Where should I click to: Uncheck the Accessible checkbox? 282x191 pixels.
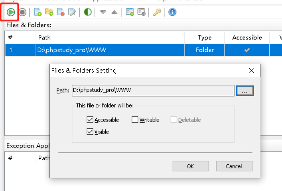(90, 120)
